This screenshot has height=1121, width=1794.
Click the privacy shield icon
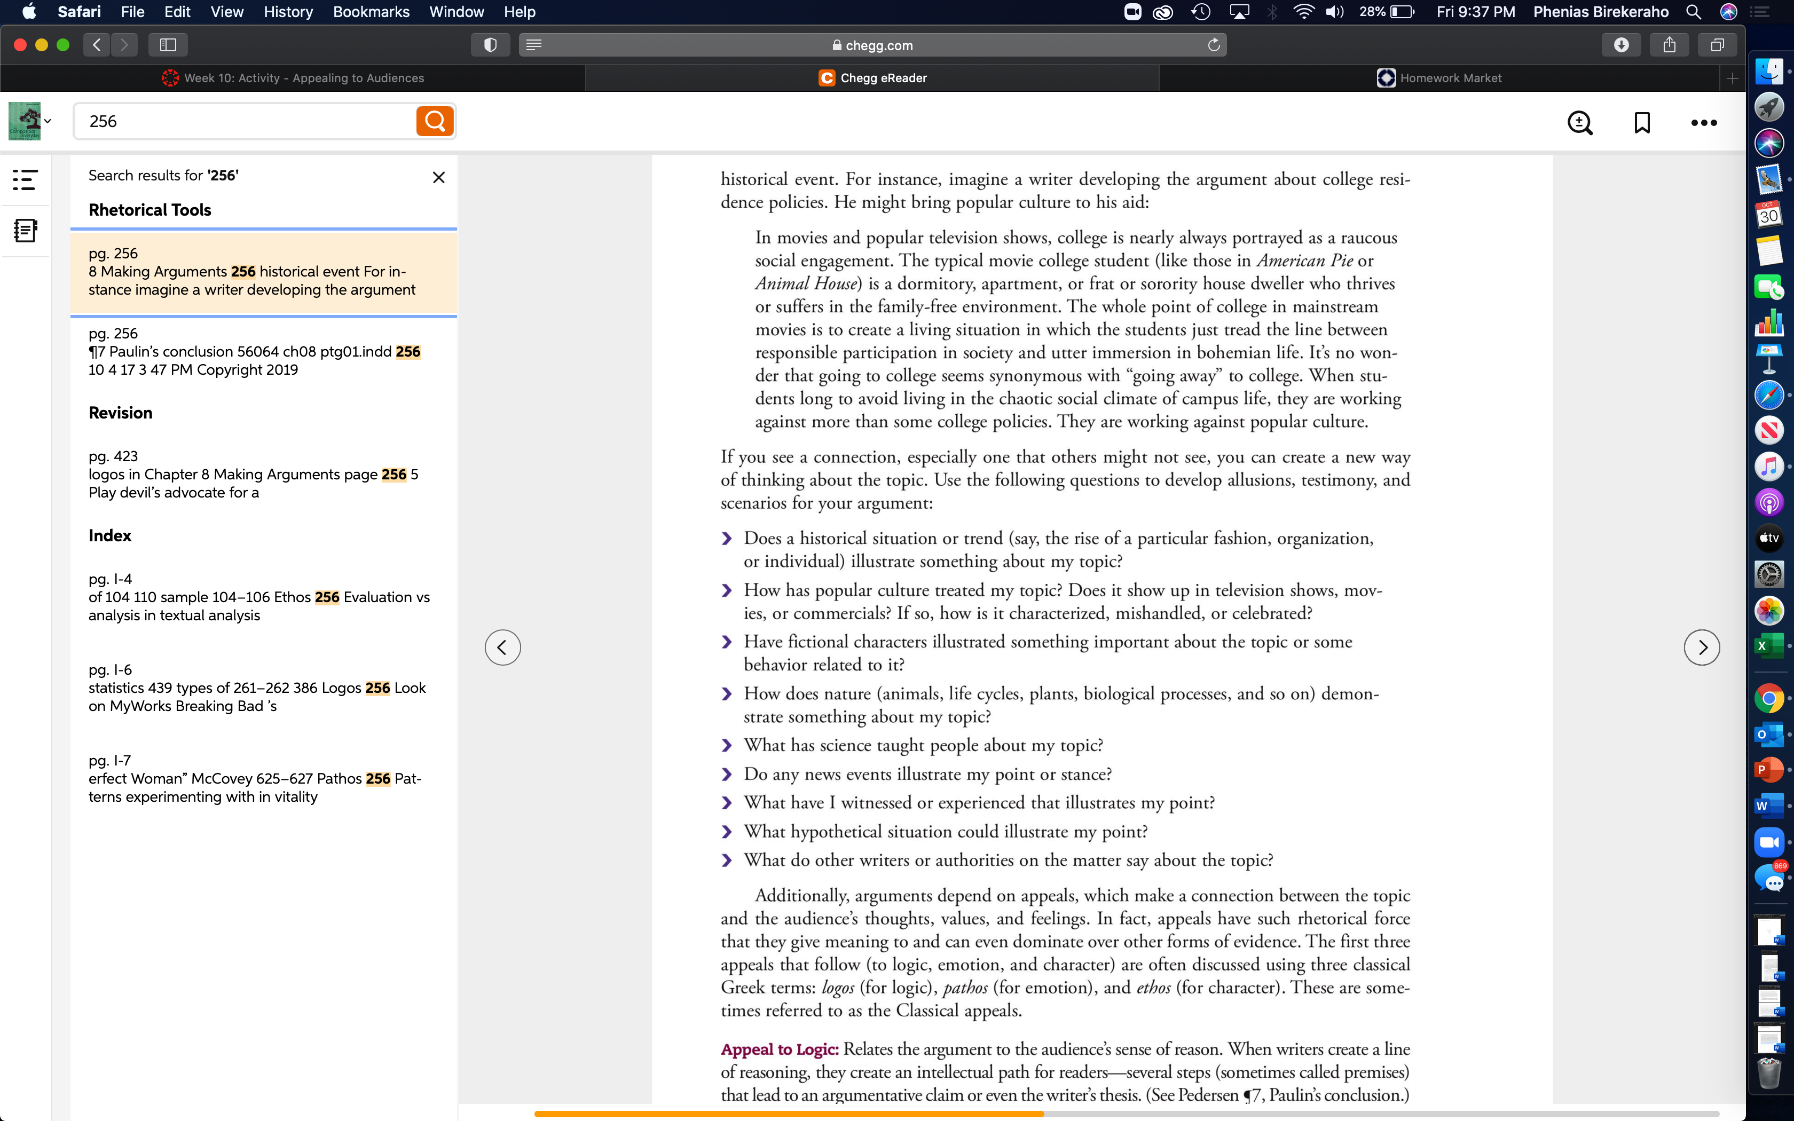490,44
